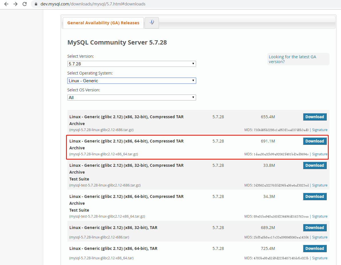
Task: Open Signature for mysql-5.7.28-linux-glibc2.12-x86_64.tar.gz
Action: (320, 154)
